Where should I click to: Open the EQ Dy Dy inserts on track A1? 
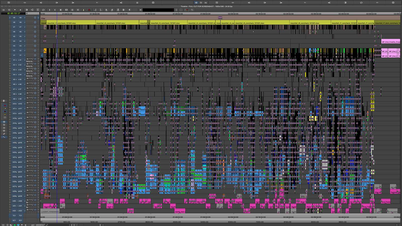point(29,61)
